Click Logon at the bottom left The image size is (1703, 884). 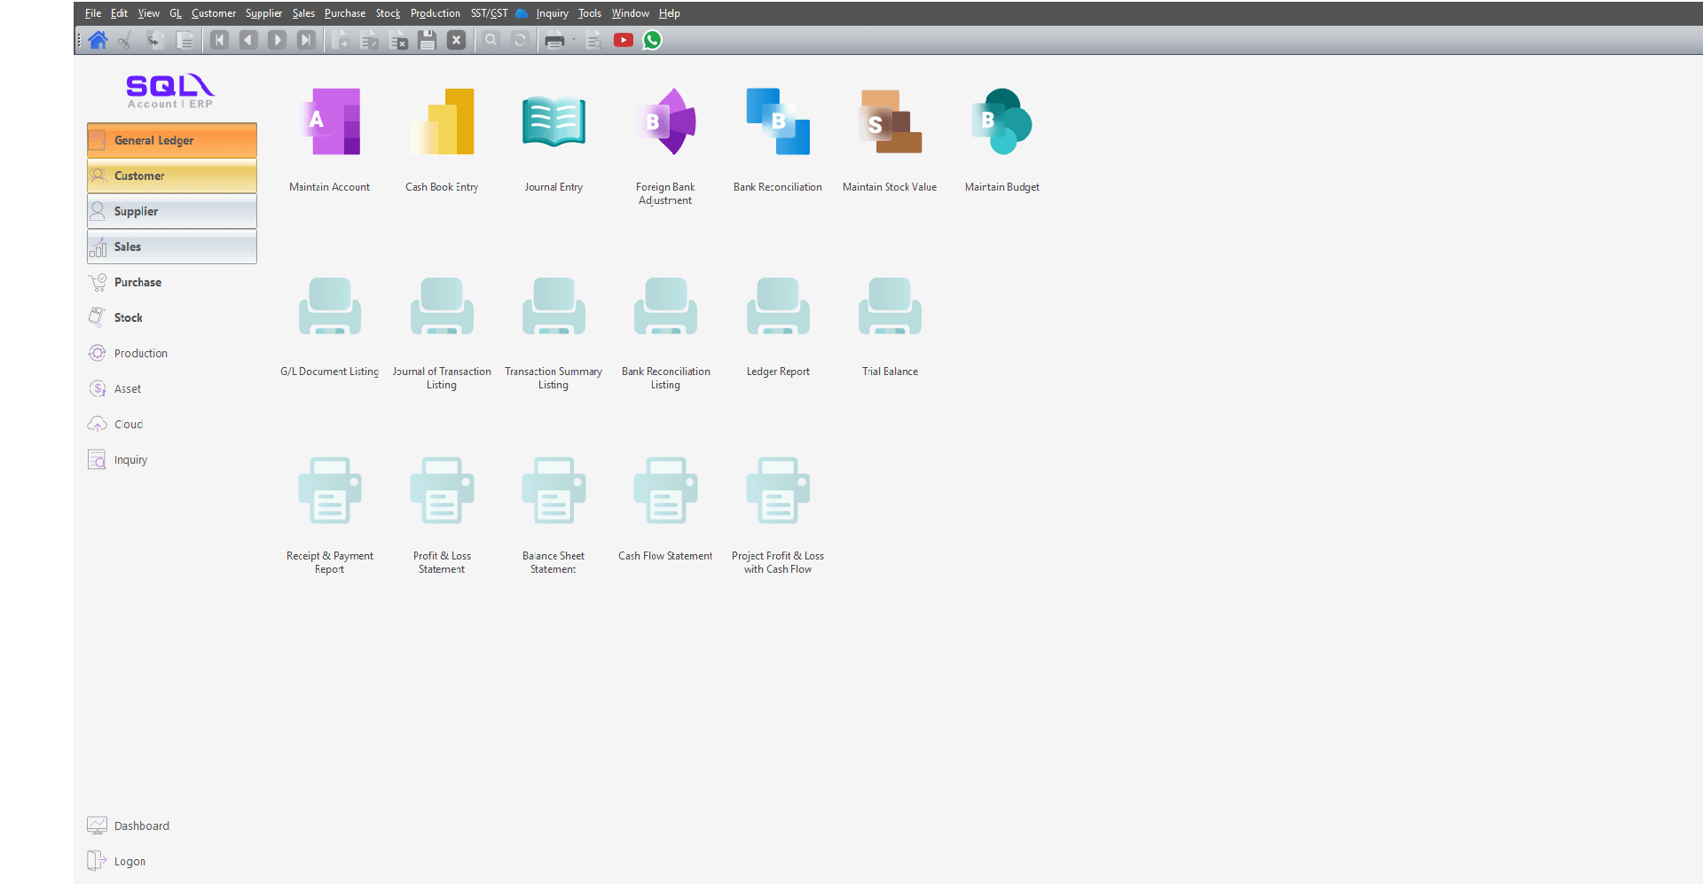129,861
